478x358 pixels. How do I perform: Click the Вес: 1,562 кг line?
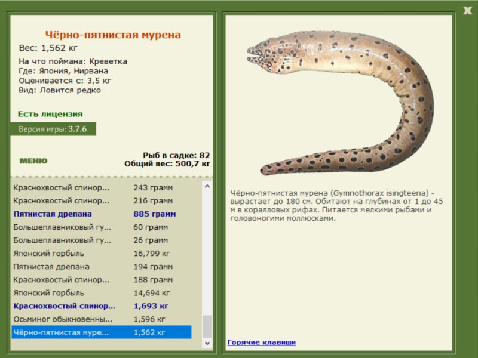pos(48,48)
